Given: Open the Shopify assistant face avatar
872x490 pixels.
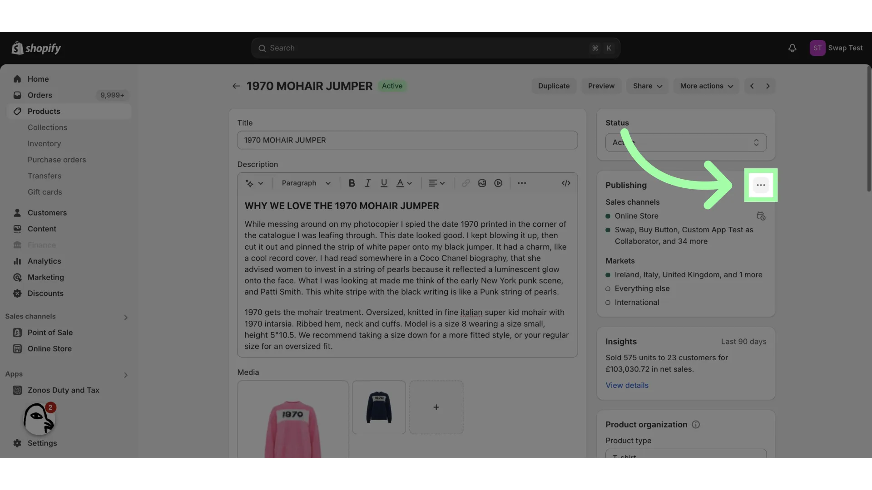Looking at the screenshot, I should pyautogui.click(x=39, y=419).
